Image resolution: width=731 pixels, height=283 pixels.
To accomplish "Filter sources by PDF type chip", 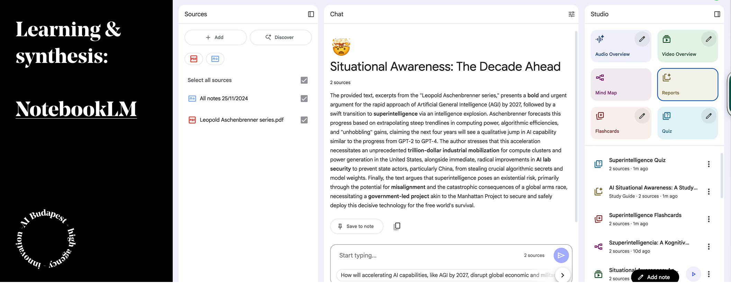I will [194, 59].
